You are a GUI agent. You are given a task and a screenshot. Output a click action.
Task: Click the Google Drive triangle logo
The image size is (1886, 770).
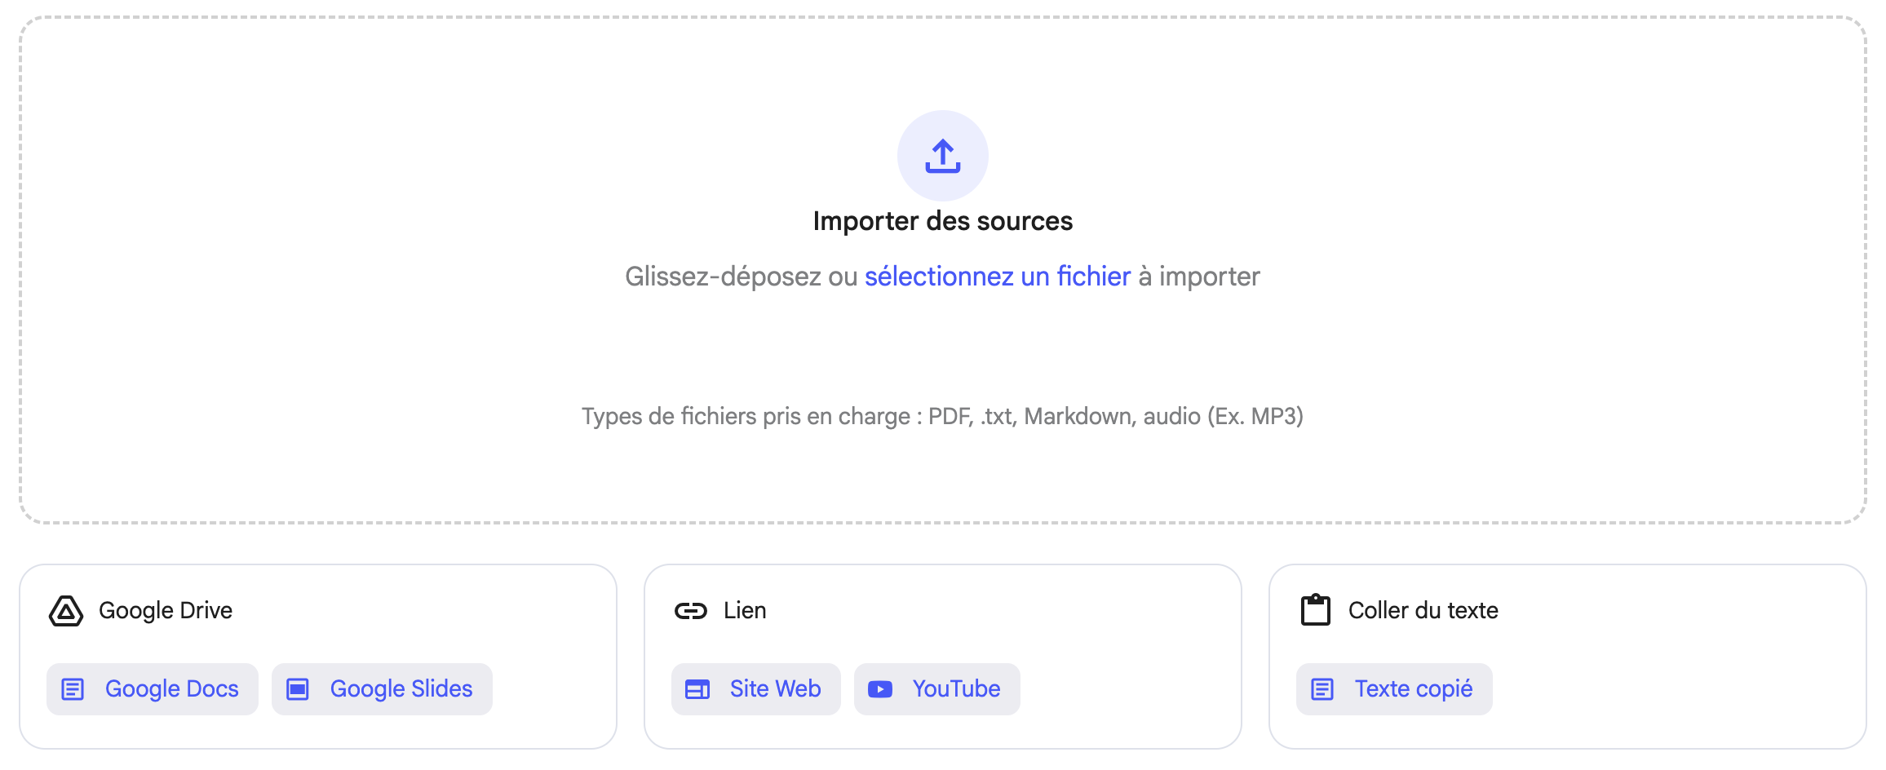(x=67, y=610)
